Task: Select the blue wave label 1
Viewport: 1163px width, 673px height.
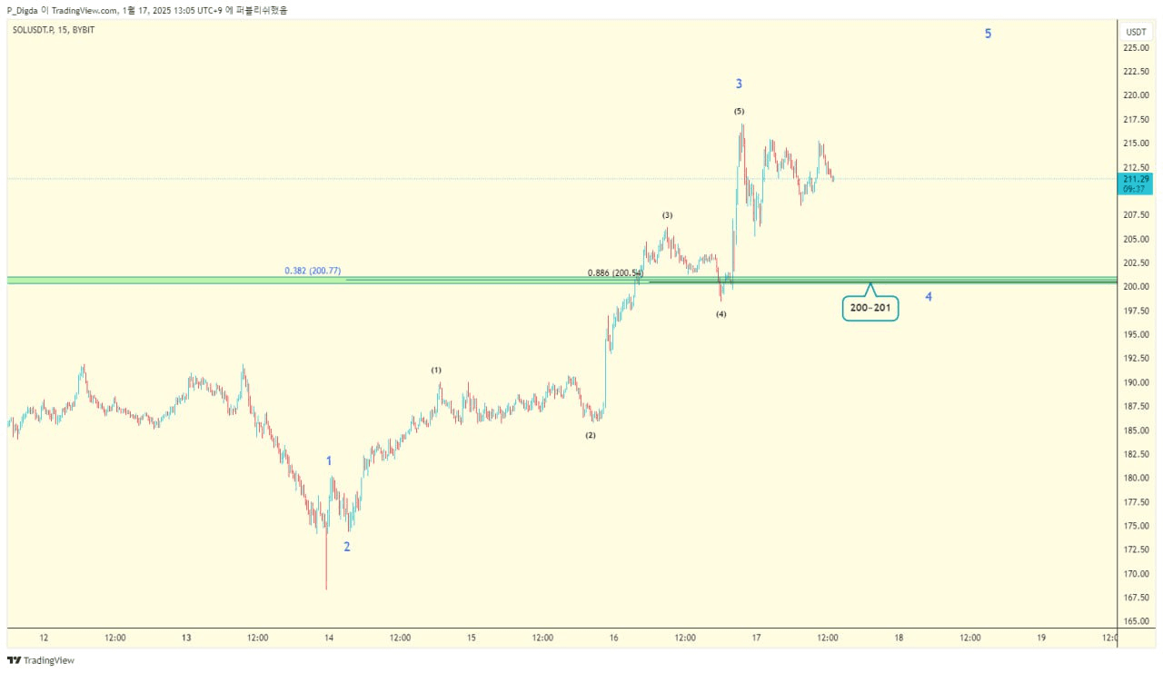Action: click(329, 461)
